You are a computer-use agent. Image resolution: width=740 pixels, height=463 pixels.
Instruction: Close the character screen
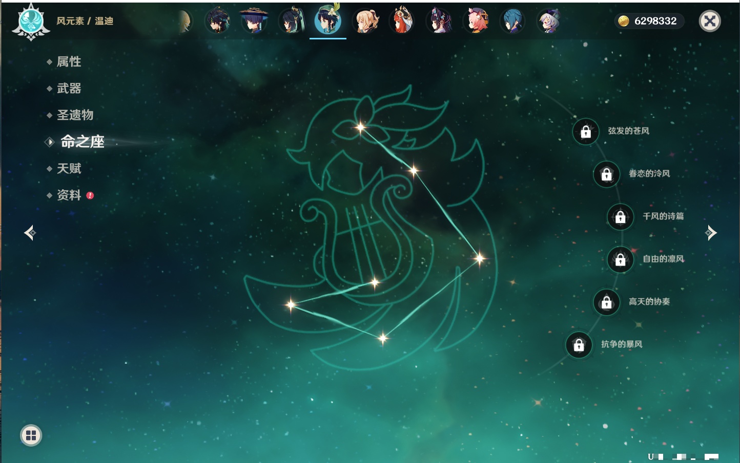click(710, 21)
